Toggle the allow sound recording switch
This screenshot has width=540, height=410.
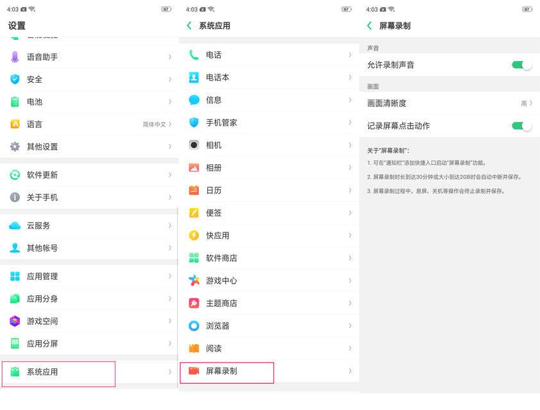pos(522,65)
